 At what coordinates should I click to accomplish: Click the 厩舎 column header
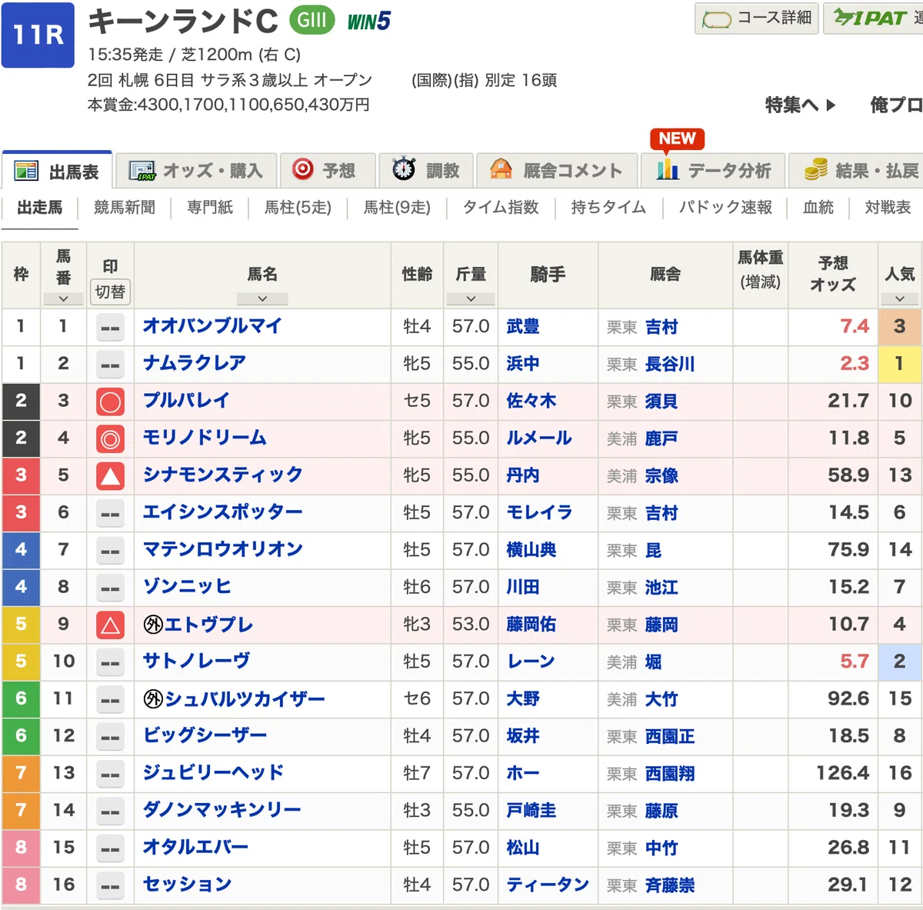coord(665,274)
